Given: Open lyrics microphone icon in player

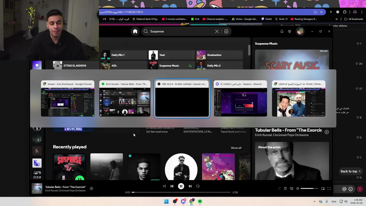Looking at the screenshot, I should pyautogui.click(x=279, y=189).
